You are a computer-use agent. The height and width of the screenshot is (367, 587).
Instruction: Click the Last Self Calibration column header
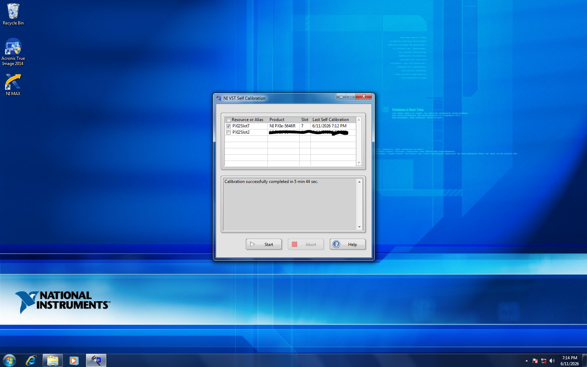click(331, 120)
